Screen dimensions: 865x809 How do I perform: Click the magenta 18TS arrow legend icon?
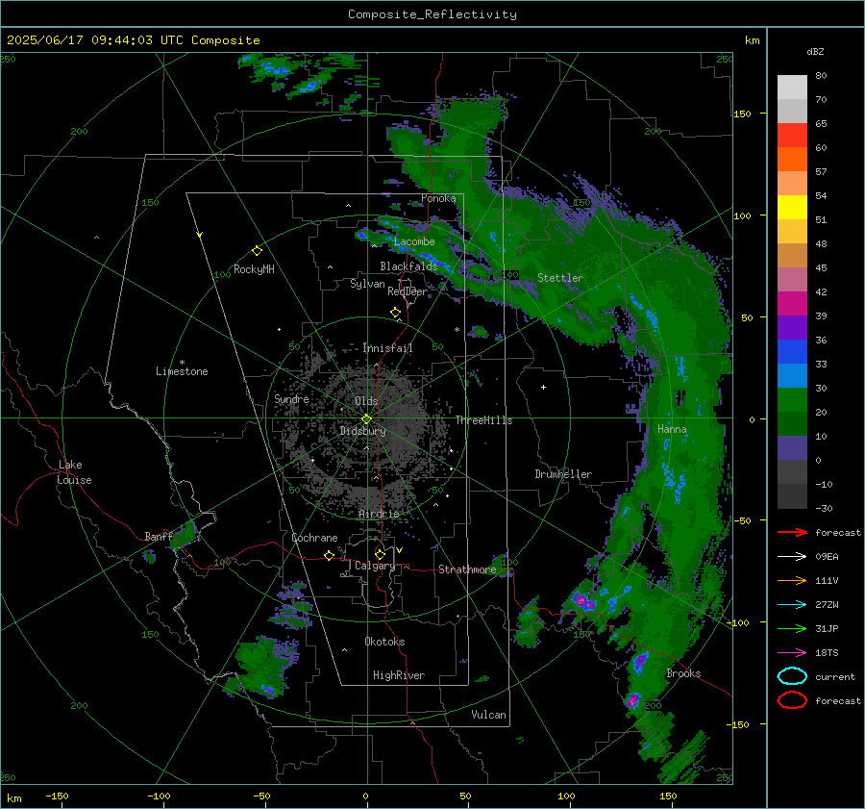pyautogui.click(x=792, y=653)
